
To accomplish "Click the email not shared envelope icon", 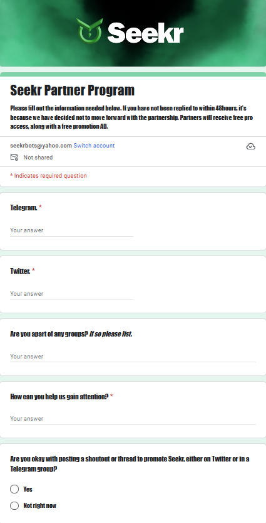I will (14, 158).
